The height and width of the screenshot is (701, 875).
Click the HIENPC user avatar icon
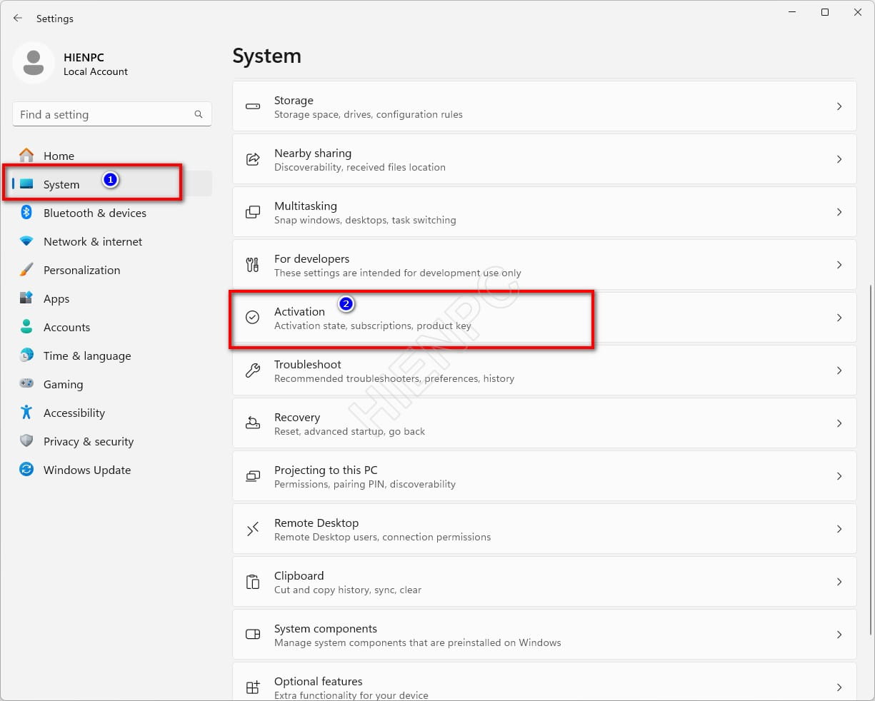[34, 64]
